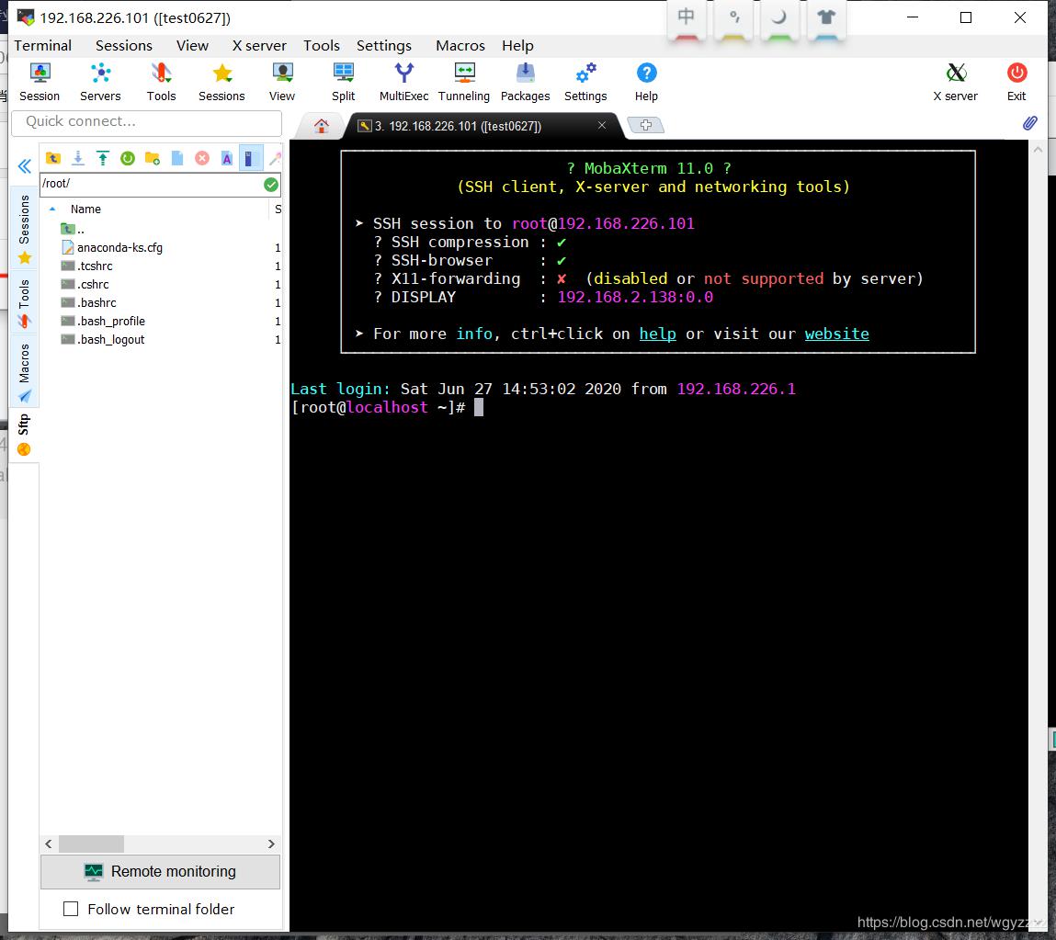Expand the Sftp sidebar tab
Image resolution: width=1056 pixels, height=940 pixels.
(x=24, y=423)
